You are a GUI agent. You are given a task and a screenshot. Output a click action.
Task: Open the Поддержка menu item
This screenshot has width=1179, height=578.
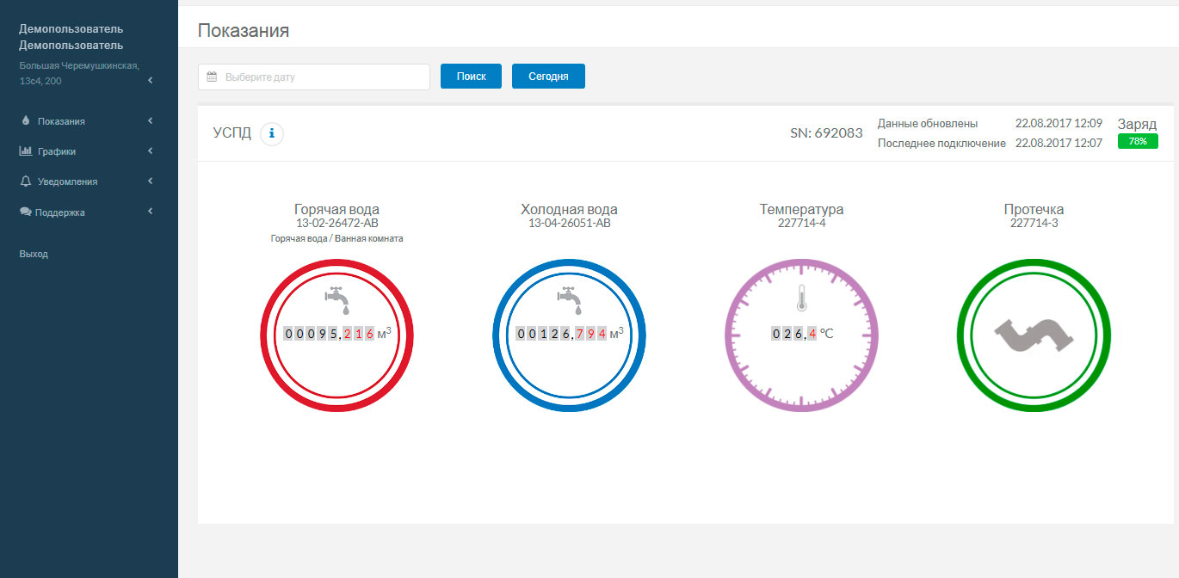coord(60,212)
